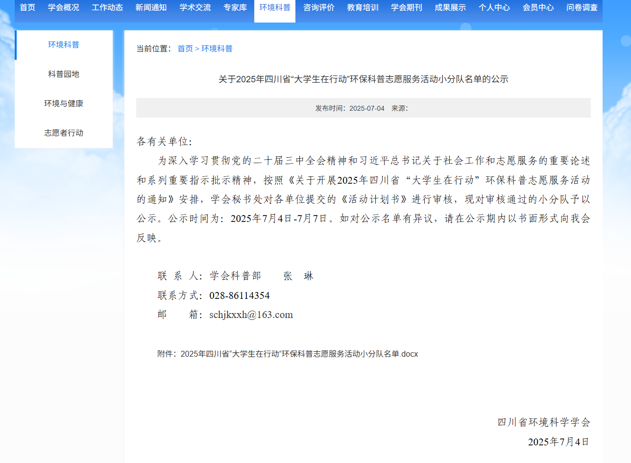The width and height of the screenshot is (631, 463).
Task: Go to 工作动态 in the top navigation
Action: click(107, 8)
